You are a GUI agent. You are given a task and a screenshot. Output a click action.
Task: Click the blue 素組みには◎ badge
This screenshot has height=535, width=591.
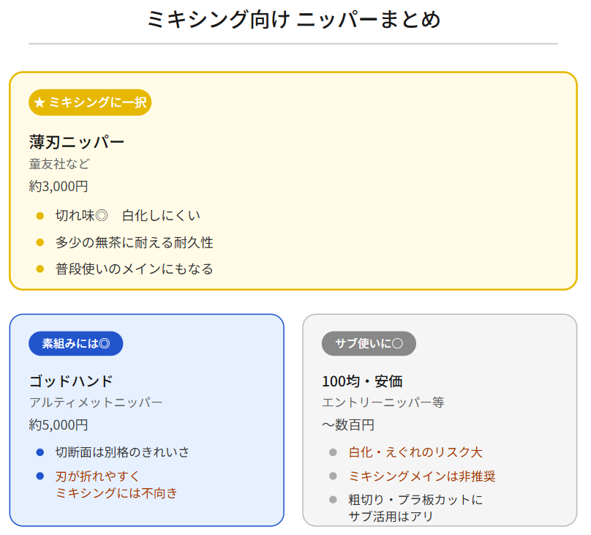click(76, 343)
